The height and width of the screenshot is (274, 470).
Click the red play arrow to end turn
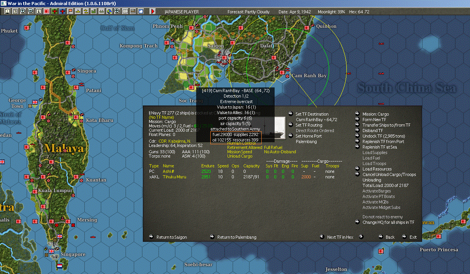coord(153,11)
